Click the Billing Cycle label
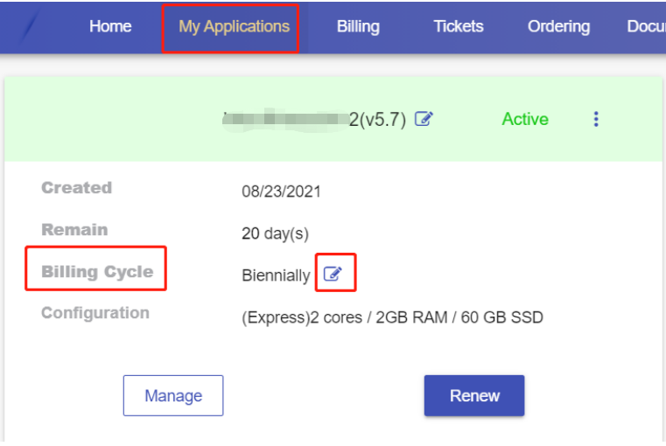 point(97,272)
